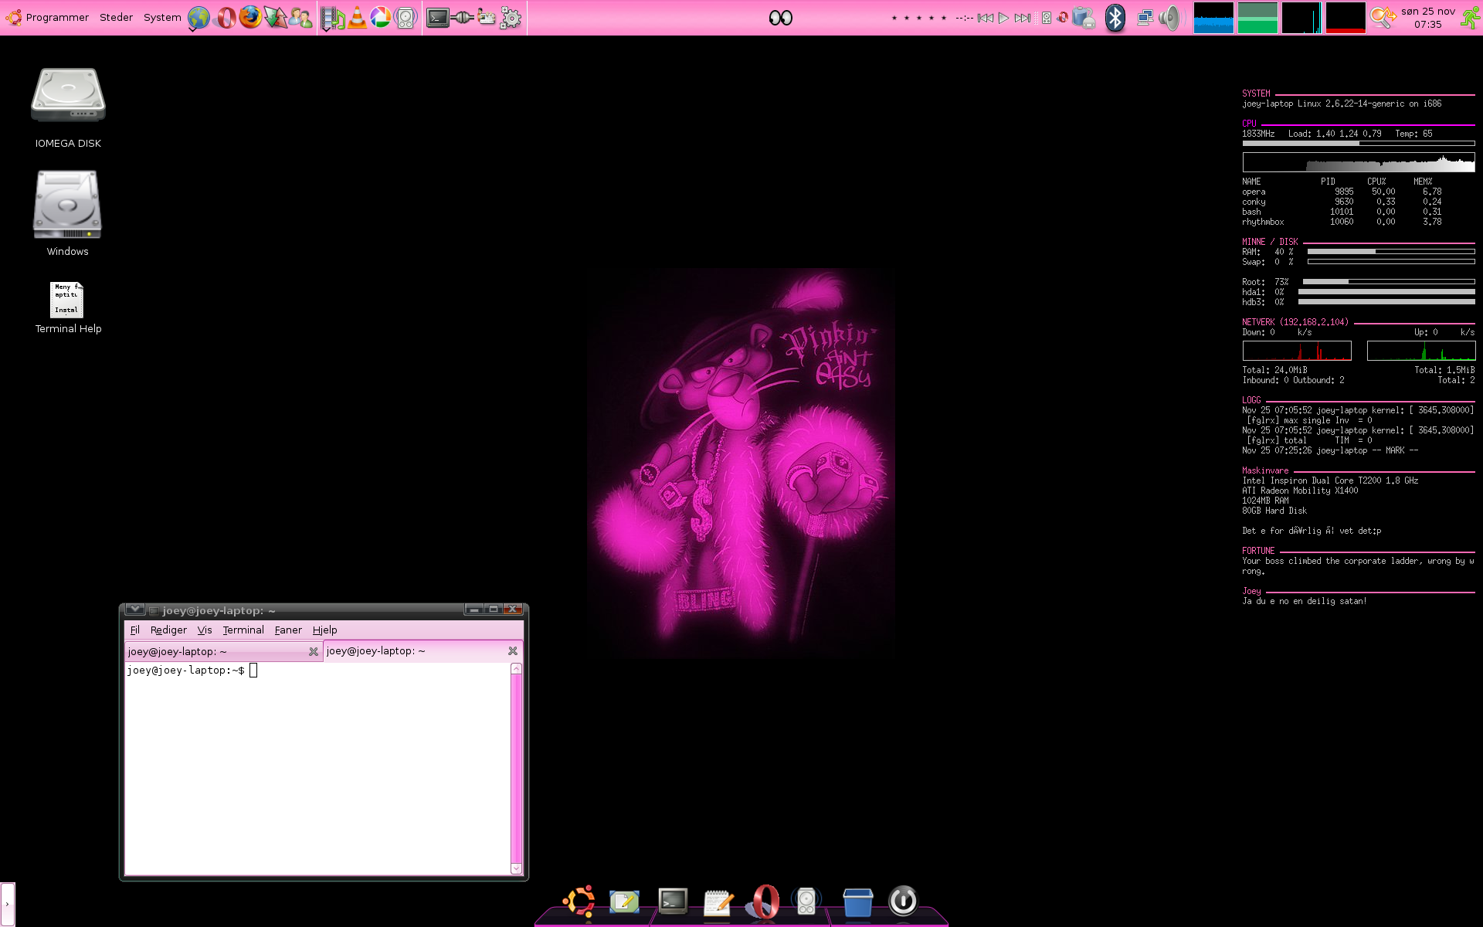Open the Programmer applications menu
This screenshot has height=927, width=1483.
click(48, 17)
